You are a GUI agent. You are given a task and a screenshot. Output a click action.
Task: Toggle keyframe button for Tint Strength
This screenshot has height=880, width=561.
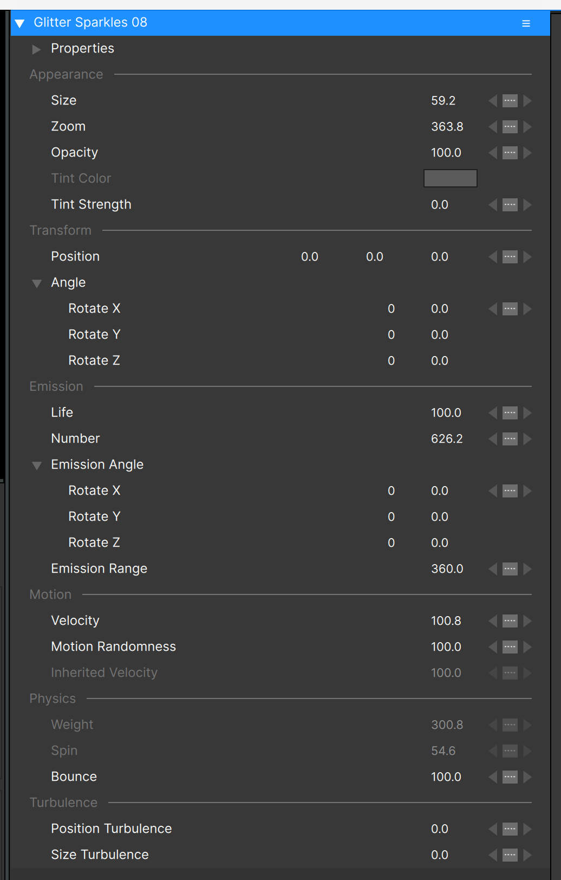[510, 205]
